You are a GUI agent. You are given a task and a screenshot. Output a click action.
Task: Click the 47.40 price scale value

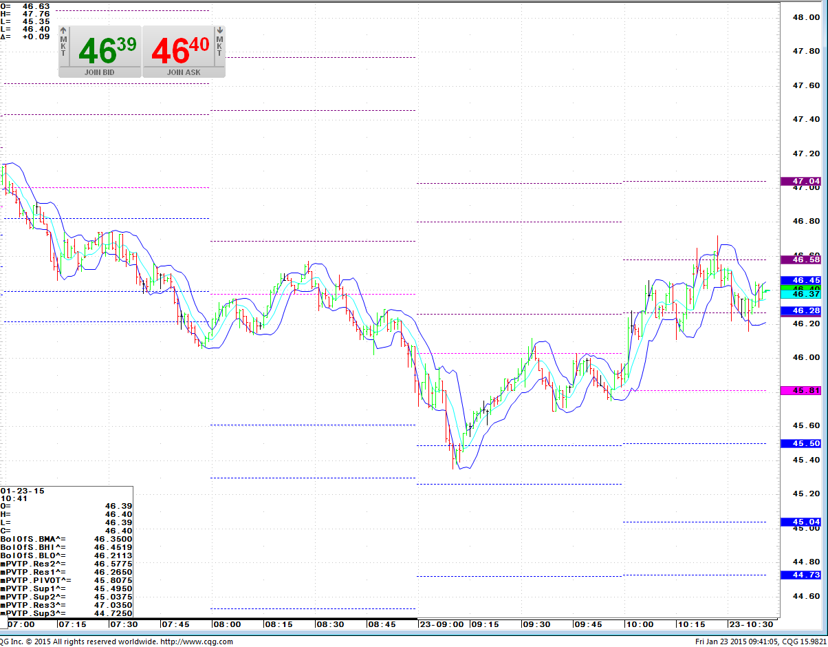pyautogui.click(x=806, y=119)
